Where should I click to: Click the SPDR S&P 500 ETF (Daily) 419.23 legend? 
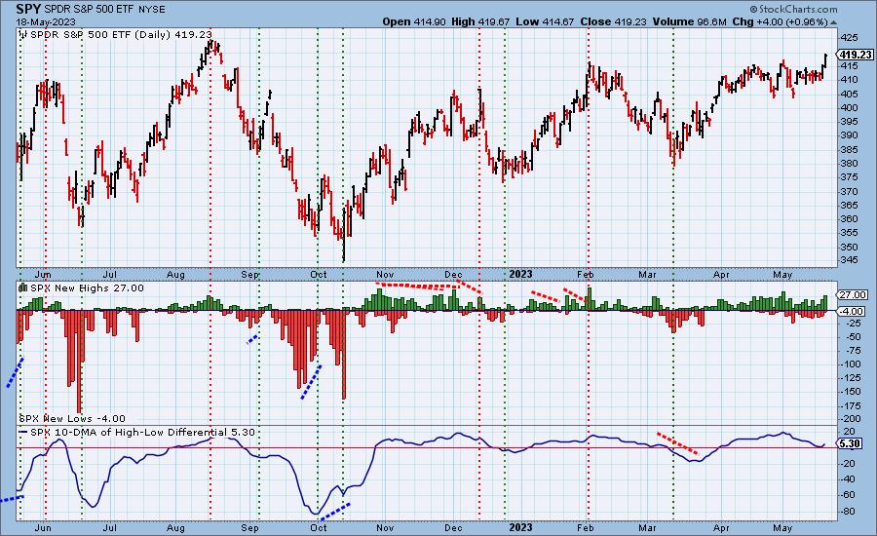pyautogui.click(x=121, y=35)
